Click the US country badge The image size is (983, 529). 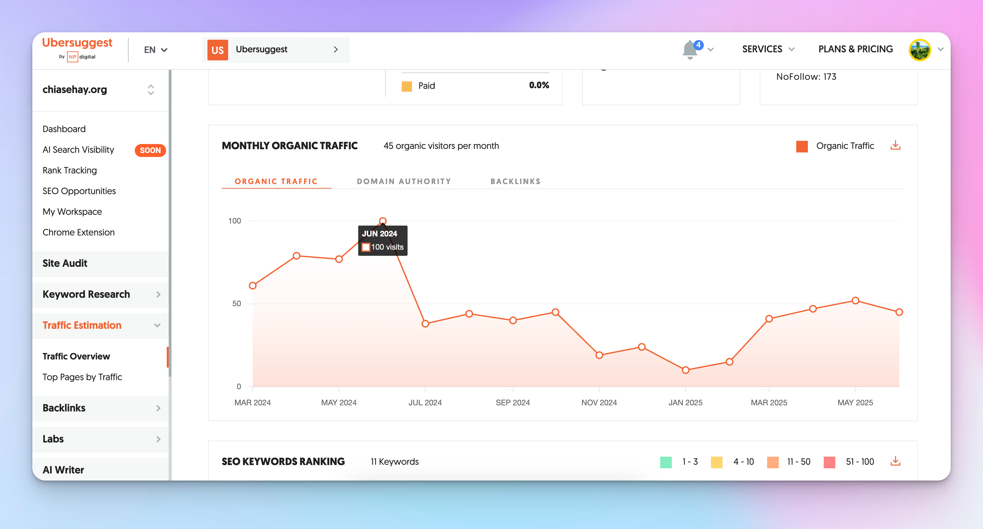(217, 50)
